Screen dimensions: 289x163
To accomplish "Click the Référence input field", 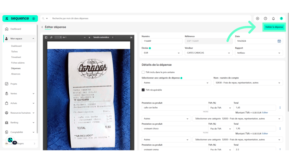I will (x=208, y=41).
